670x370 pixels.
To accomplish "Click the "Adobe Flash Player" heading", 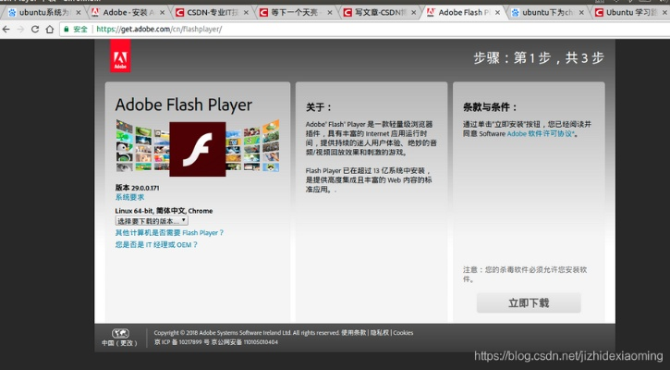I will coord(184,105).
